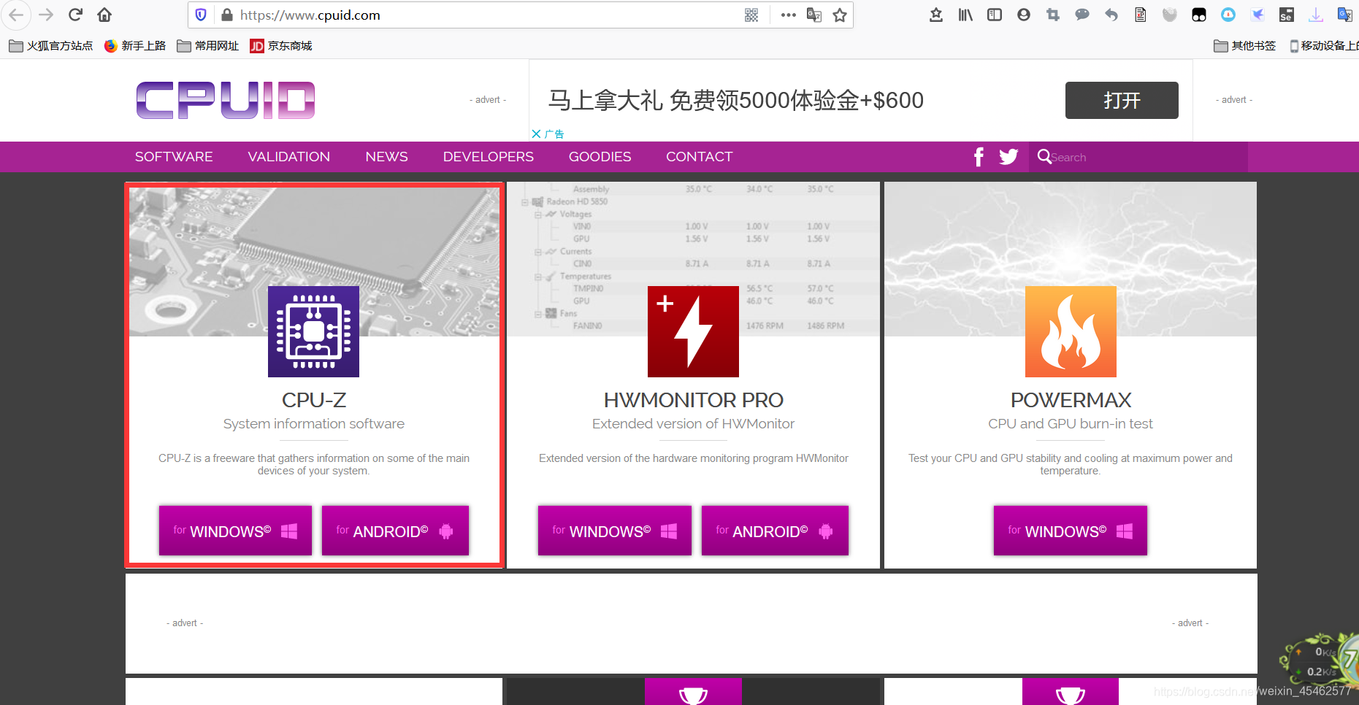Open the DEVELOPERS menu

point(489,157)
